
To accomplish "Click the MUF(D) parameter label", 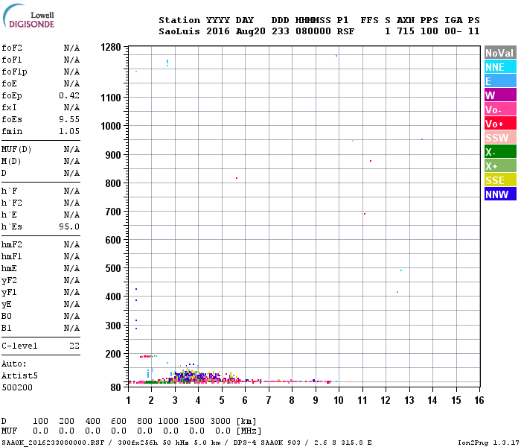I will (x=16, y=149).
